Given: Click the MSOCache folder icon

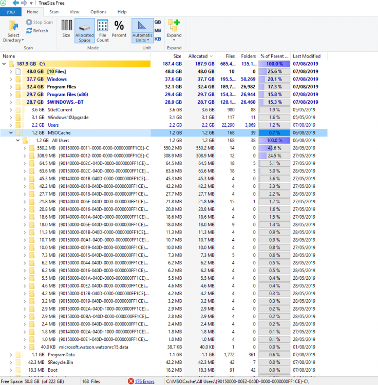Looking at the screenshot, I should point(18,133).
